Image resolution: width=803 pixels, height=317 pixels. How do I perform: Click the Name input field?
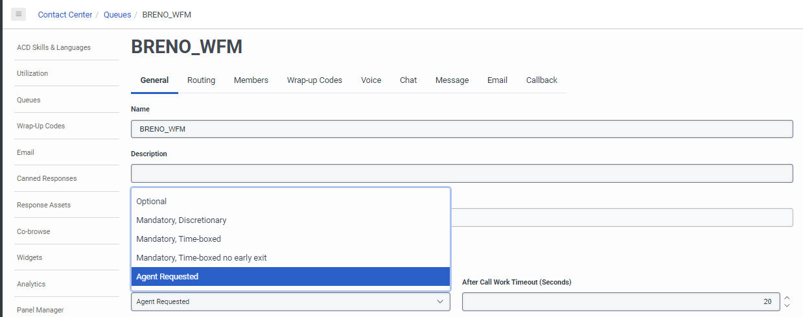point(461,129)
